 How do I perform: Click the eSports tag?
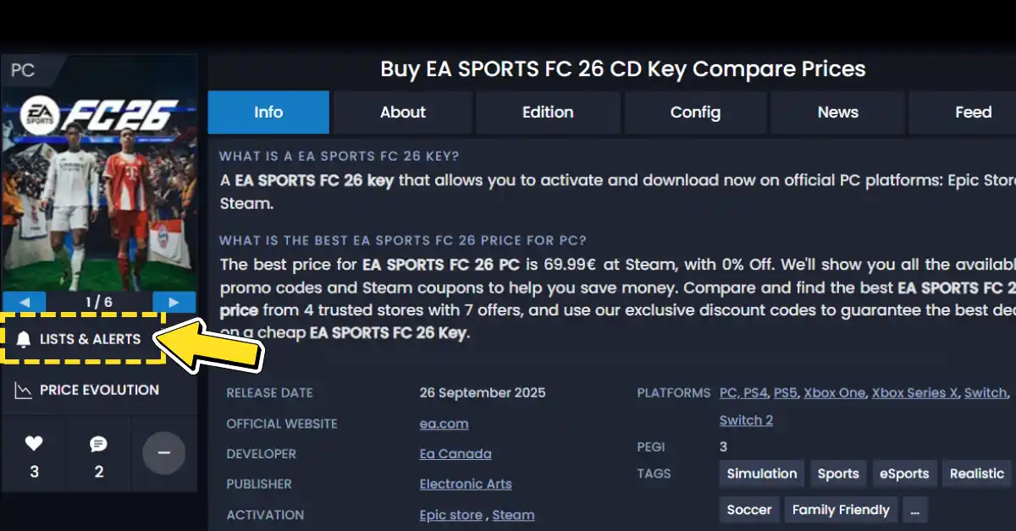point(903,474)
